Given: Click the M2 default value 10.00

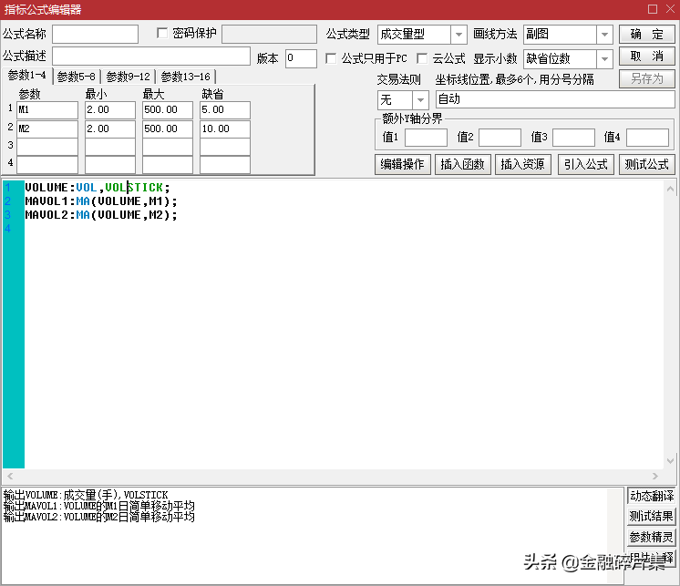Looking at the screenshot, I should [225, 129].
